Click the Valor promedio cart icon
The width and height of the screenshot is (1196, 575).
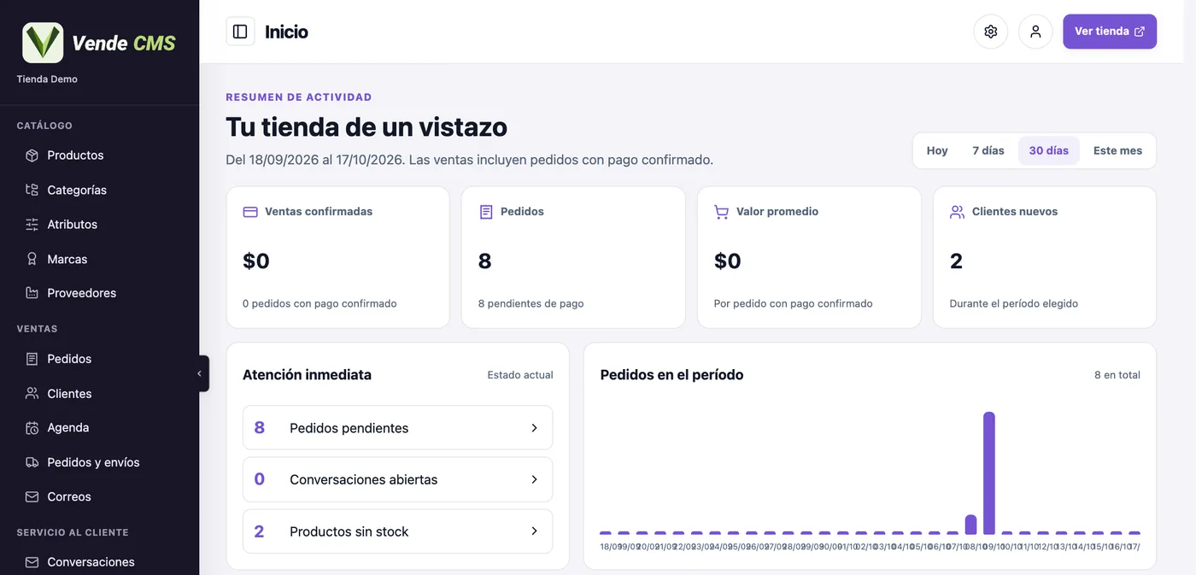pos(722,212)
